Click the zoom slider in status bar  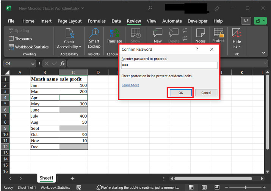[x=245, y=188]
